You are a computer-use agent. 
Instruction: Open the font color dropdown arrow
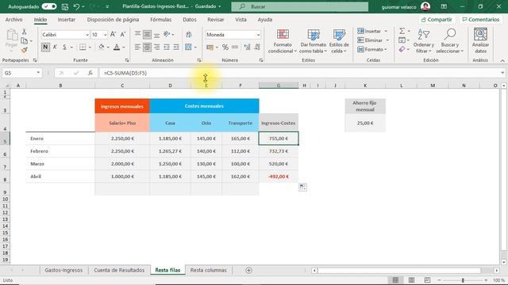(x=124, y=47)
